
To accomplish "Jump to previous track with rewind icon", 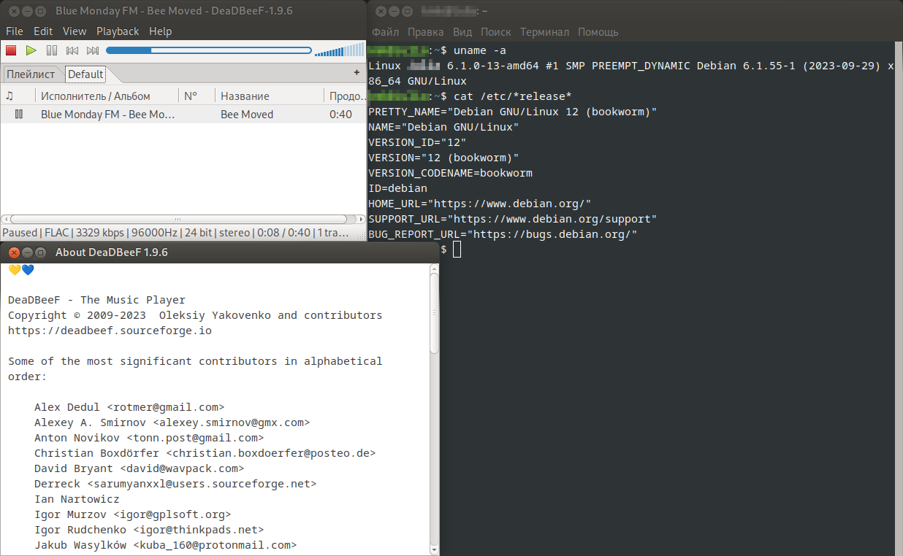I will click(x=72, y=50).
